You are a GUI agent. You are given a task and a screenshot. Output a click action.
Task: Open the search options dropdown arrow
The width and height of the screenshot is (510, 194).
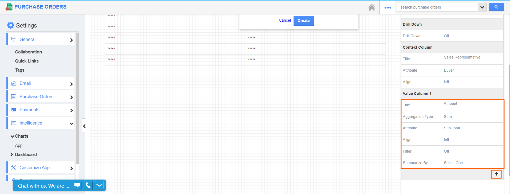[482, 7]
